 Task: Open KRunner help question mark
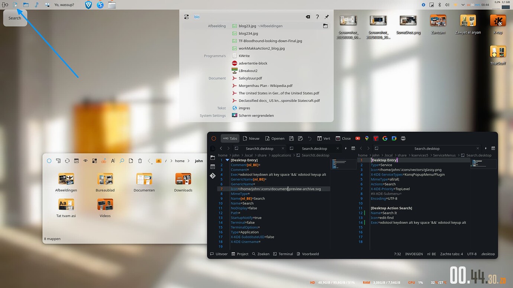point(317,17)
